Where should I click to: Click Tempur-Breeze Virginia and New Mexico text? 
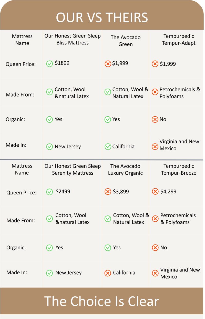pos(180,273)
